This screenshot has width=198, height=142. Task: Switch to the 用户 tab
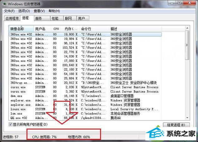pyautogui.click(x=83, y=18)
